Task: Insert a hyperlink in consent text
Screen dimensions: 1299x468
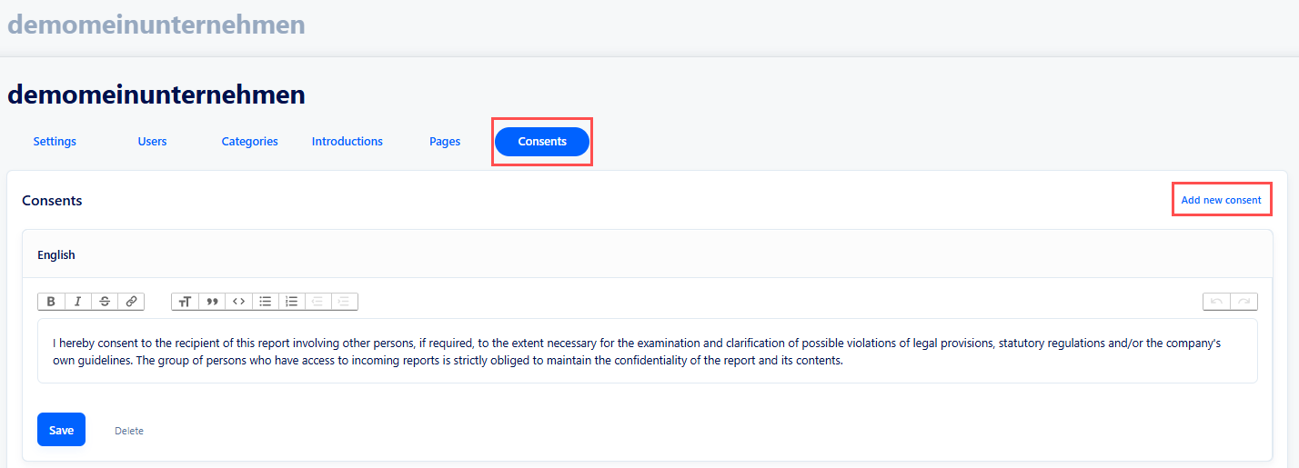Action: coord(131,302)
